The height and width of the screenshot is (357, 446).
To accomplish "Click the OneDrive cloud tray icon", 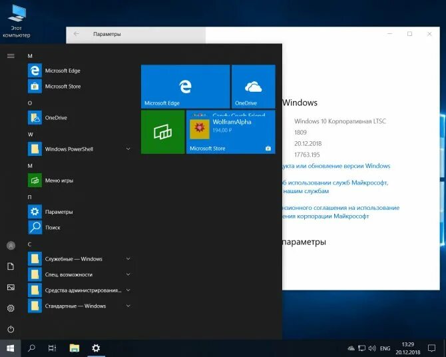I will click(x=351, y=348).
